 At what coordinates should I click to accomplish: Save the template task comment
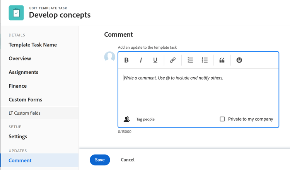point(100,160)
